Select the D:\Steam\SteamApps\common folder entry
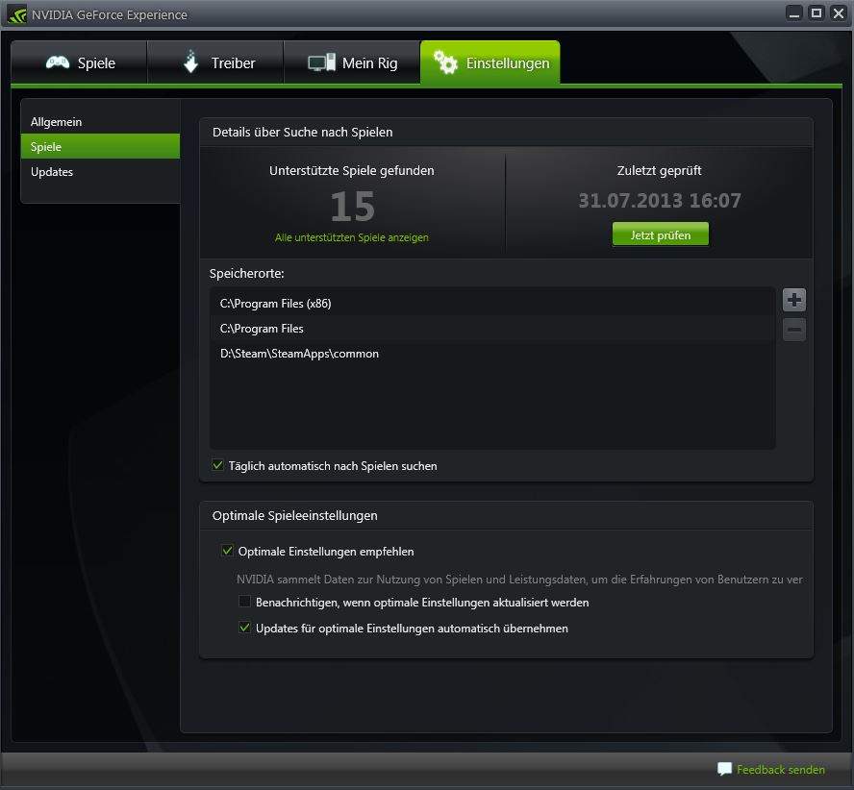Screen dimensions: 854x790 (x=298, y=354)
